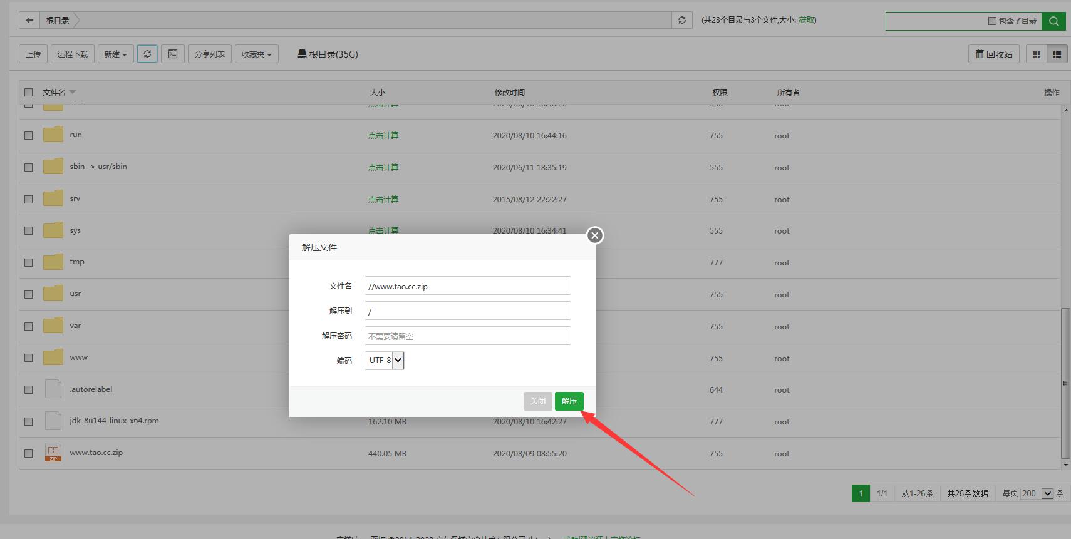This screenshot has height=539, width=1071.
Task: Click the path bar refresh icon
Action: [682, 20]
